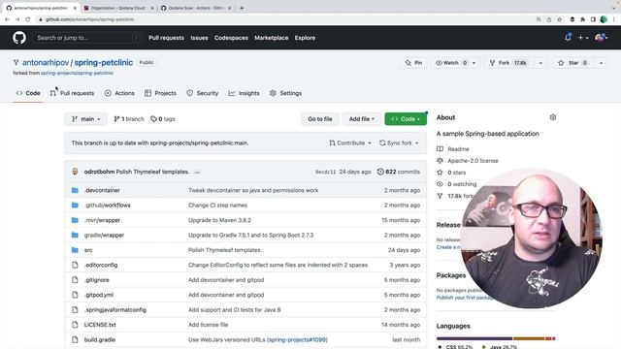Select the Code repository tab

coord(28,93)
